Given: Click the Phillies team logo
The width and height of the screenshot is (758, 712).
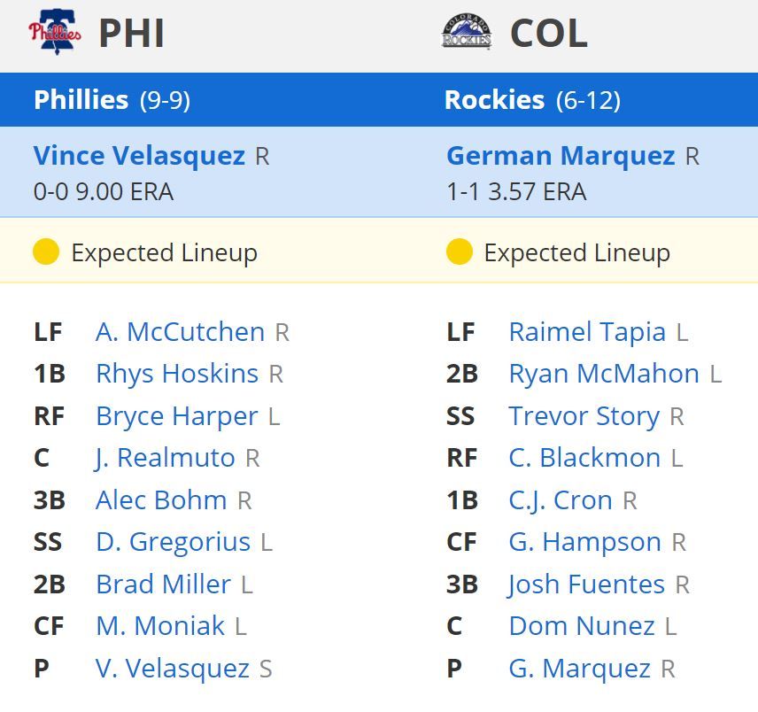Looking at the screenshot, I should tap(55, 33).
